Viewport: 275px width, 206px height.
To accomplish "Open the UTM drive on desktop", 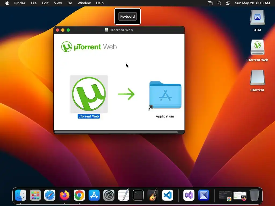I will [x=257, y=18].
